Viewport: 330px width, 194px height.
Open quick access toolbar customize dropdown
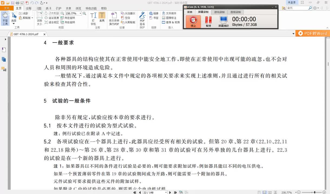tap(47, 3)
